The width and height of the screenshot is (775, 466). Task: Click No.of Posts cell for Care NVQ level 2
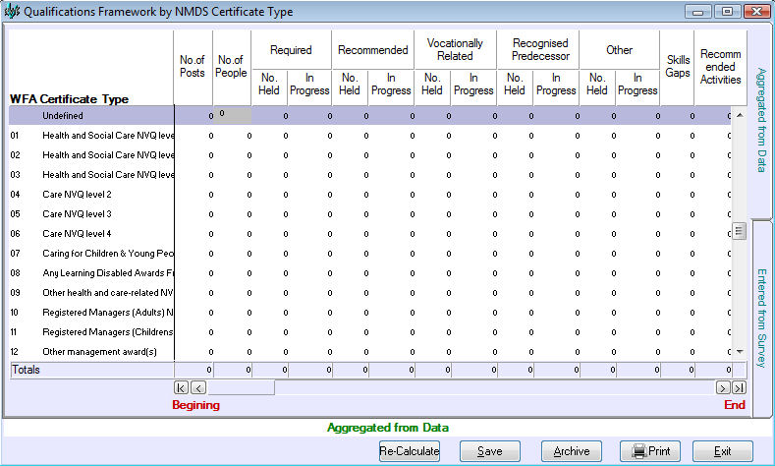[194, 195]
